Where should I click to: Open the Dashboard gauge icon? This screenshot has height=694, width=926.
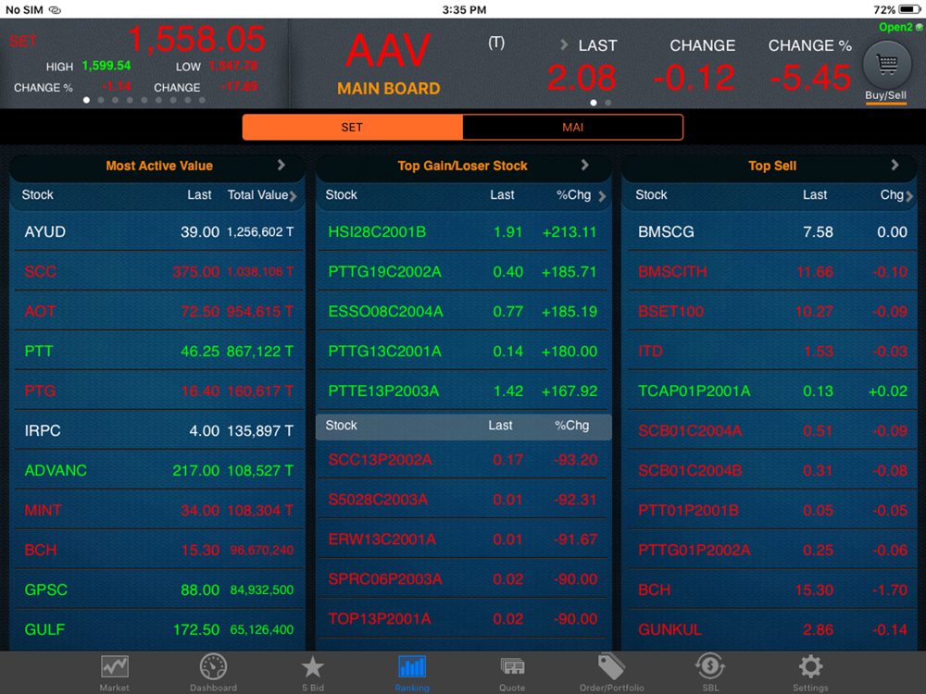213,667
